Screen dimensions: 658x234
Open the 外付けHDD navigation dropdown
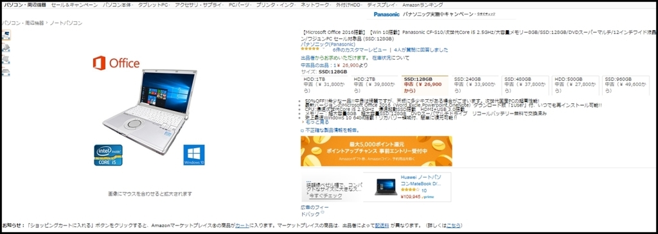349,5
